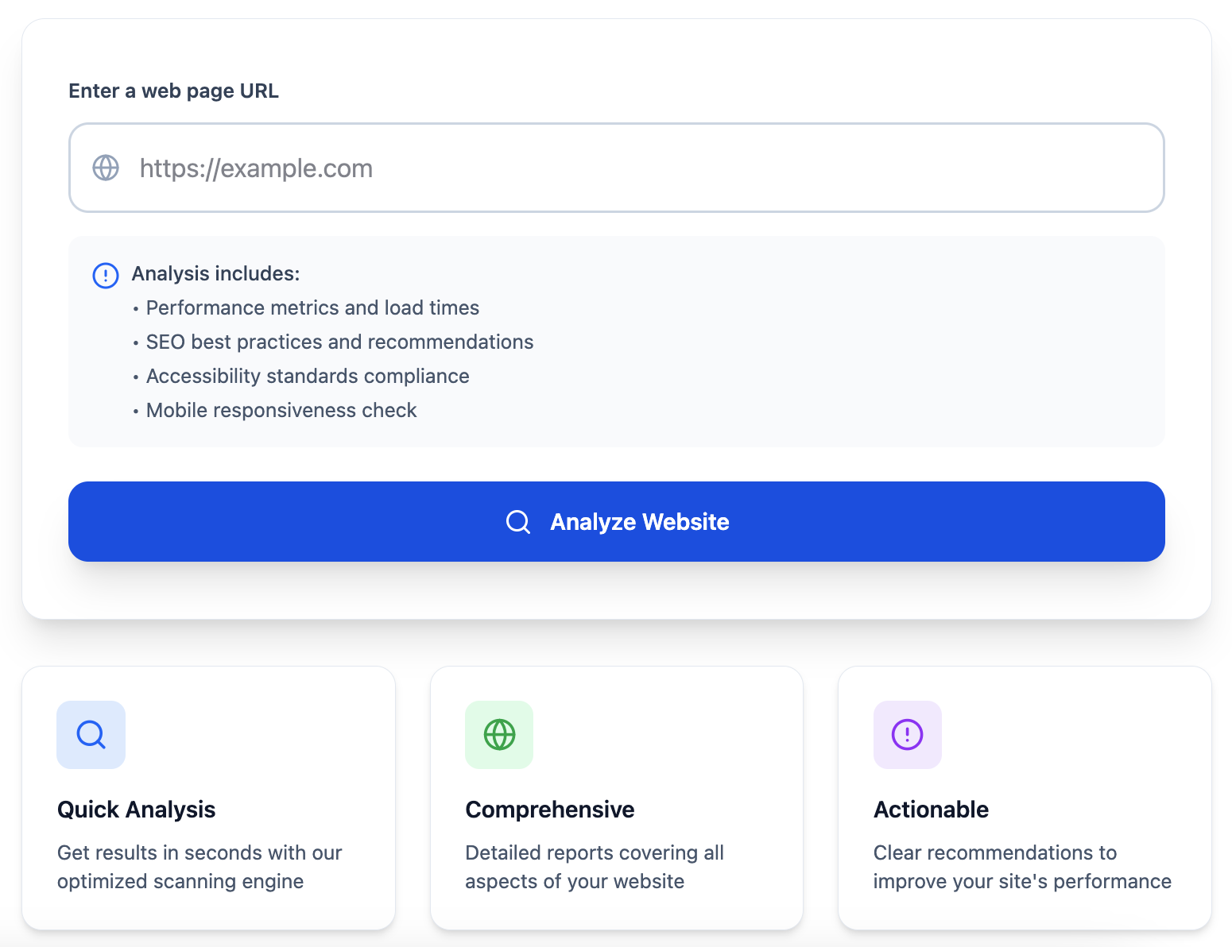Click the globe icon in URL field
The height and width of the screenshot is (947, 1232).
106,168
